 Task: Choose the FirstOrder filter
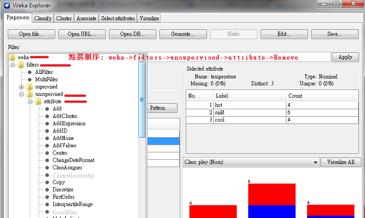[63, 197]
